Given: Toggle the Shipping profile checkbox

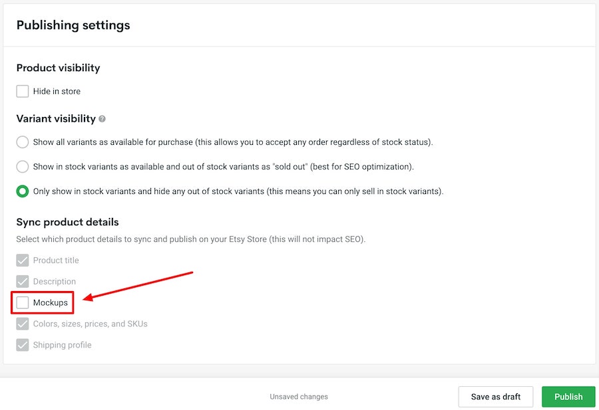Looking at the screenshot, I should (x=23, y=345).
